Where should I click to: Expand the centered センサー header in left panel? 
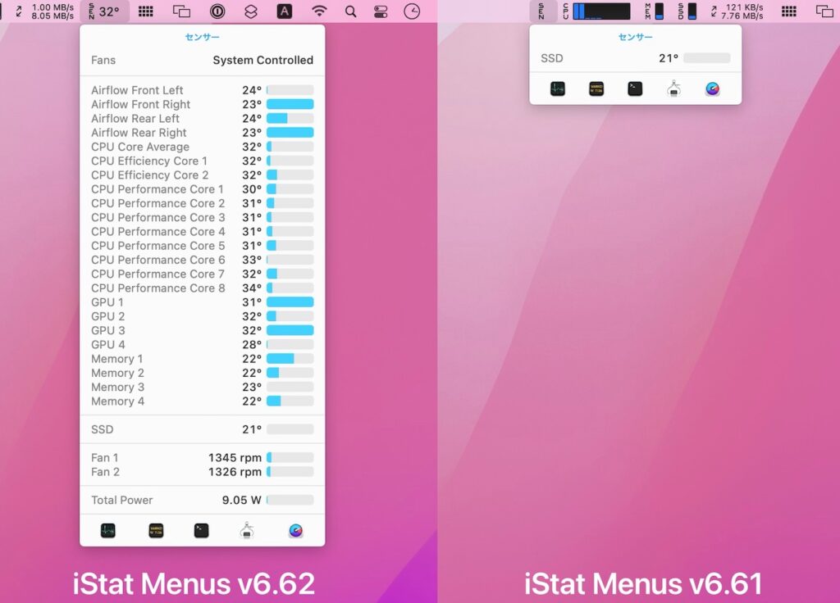tap(201, 37)
